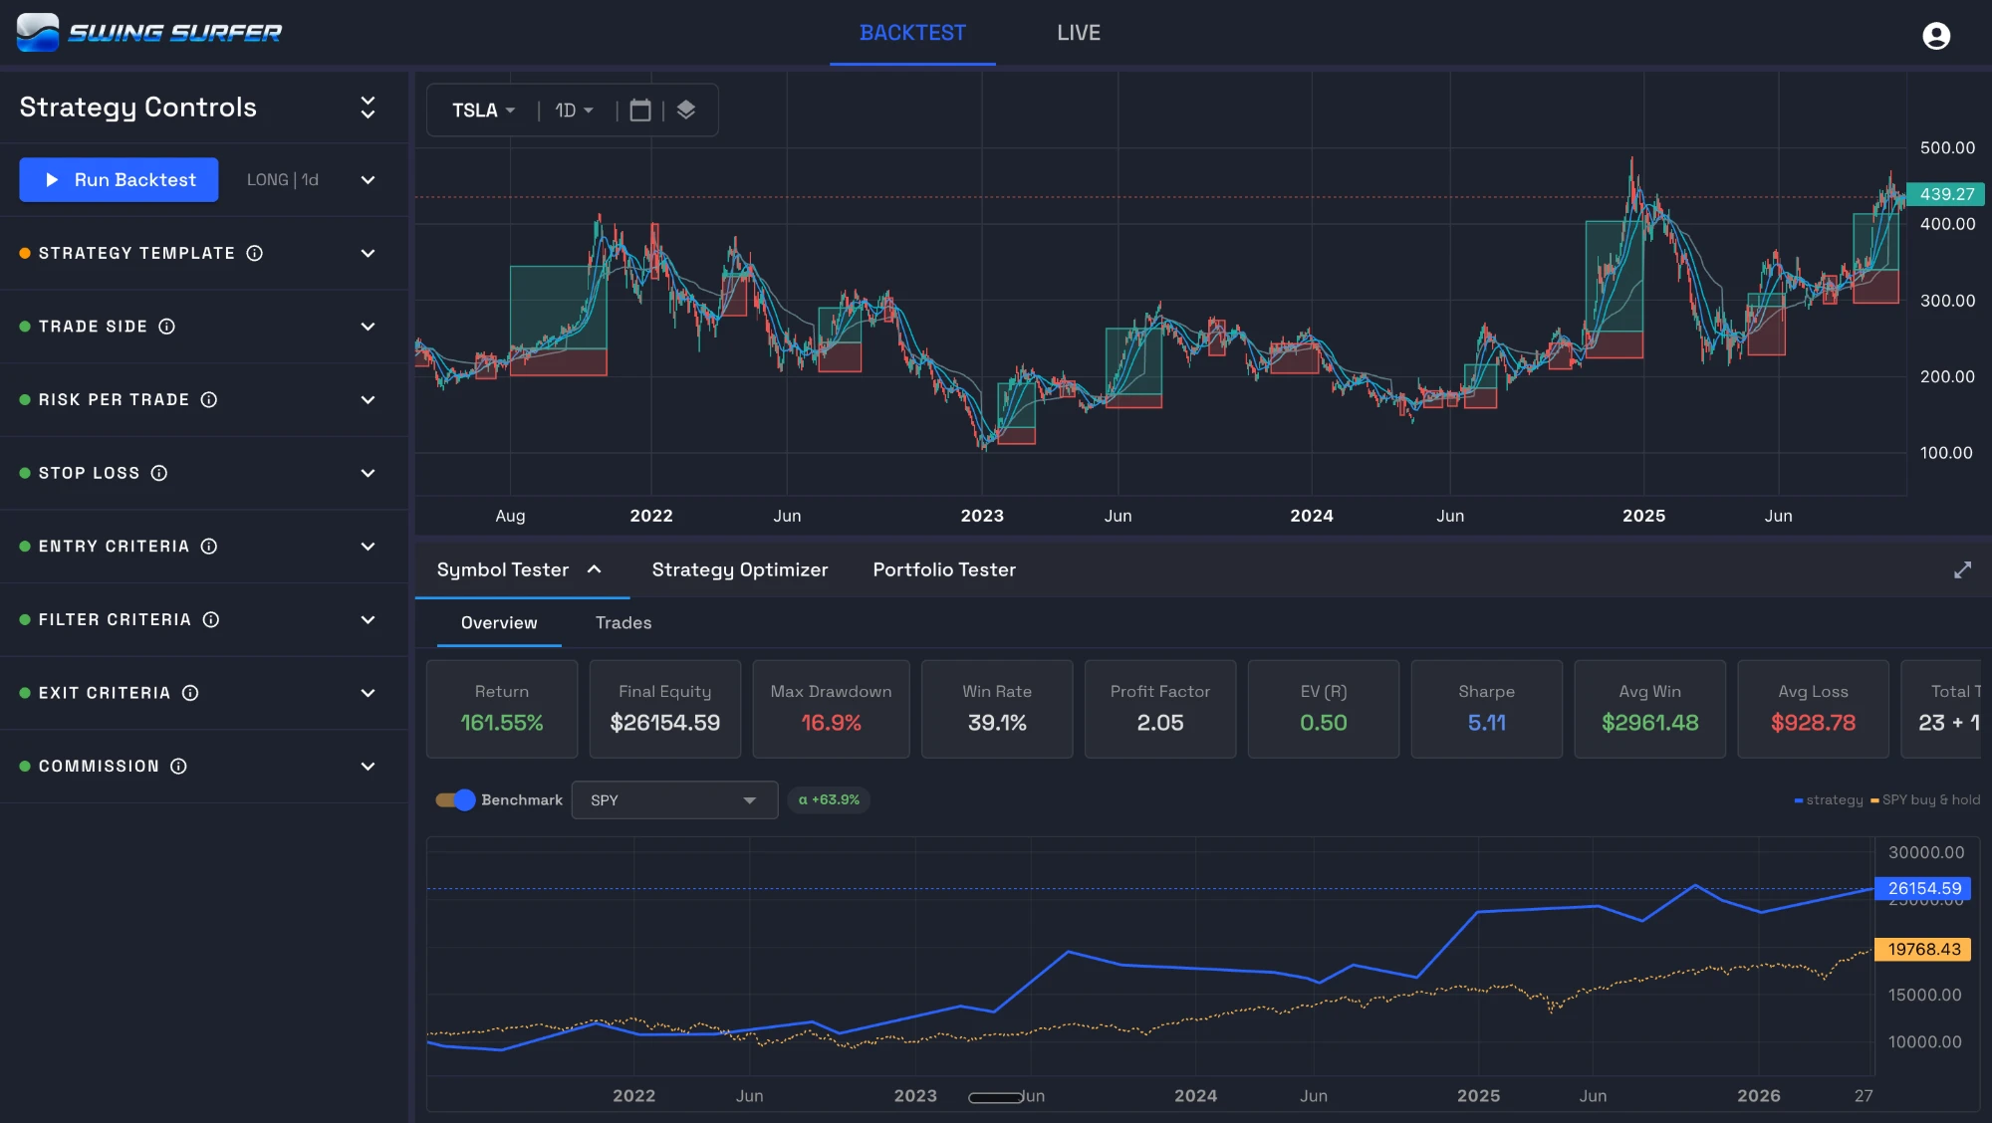
Task: Select the Portfolio Tester tab
Action: tap(944, 569)
